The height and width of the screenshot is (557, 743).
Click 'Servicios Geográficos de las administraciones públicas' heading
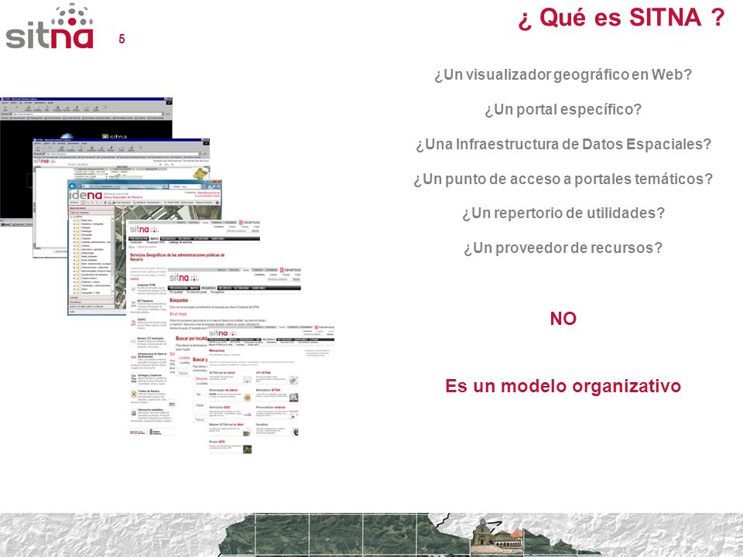pos(177,257)
